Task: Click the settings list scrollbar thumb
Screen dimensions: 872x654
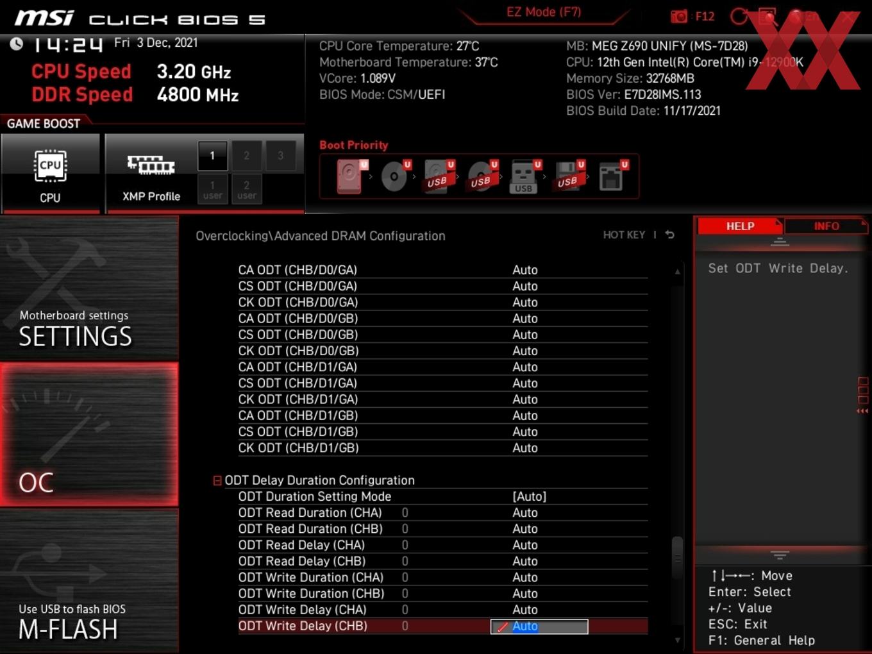Action: [x=677, y=558]
